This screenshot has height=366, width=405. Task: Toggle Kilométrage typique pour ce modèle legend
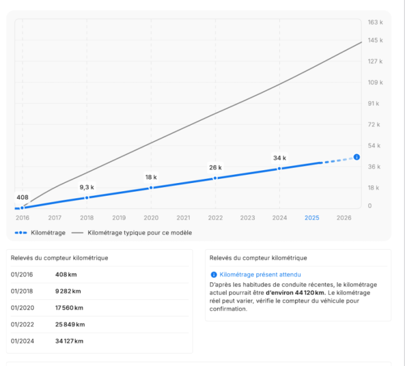tap(132, 232)
